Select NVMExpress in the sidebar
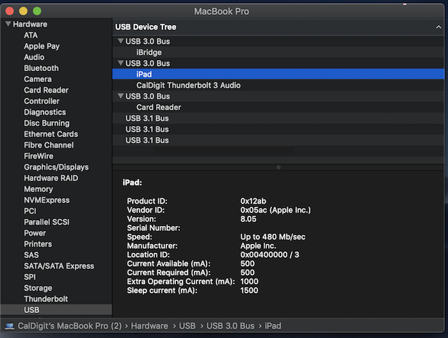448x338 pixels. pyautogui.click(x=47, y=200)
